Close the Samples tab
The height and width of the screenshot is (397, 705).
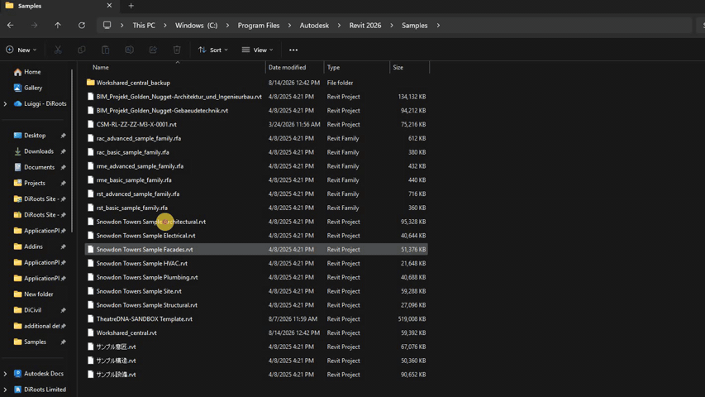pyautogui.click(x=109, y=6)
